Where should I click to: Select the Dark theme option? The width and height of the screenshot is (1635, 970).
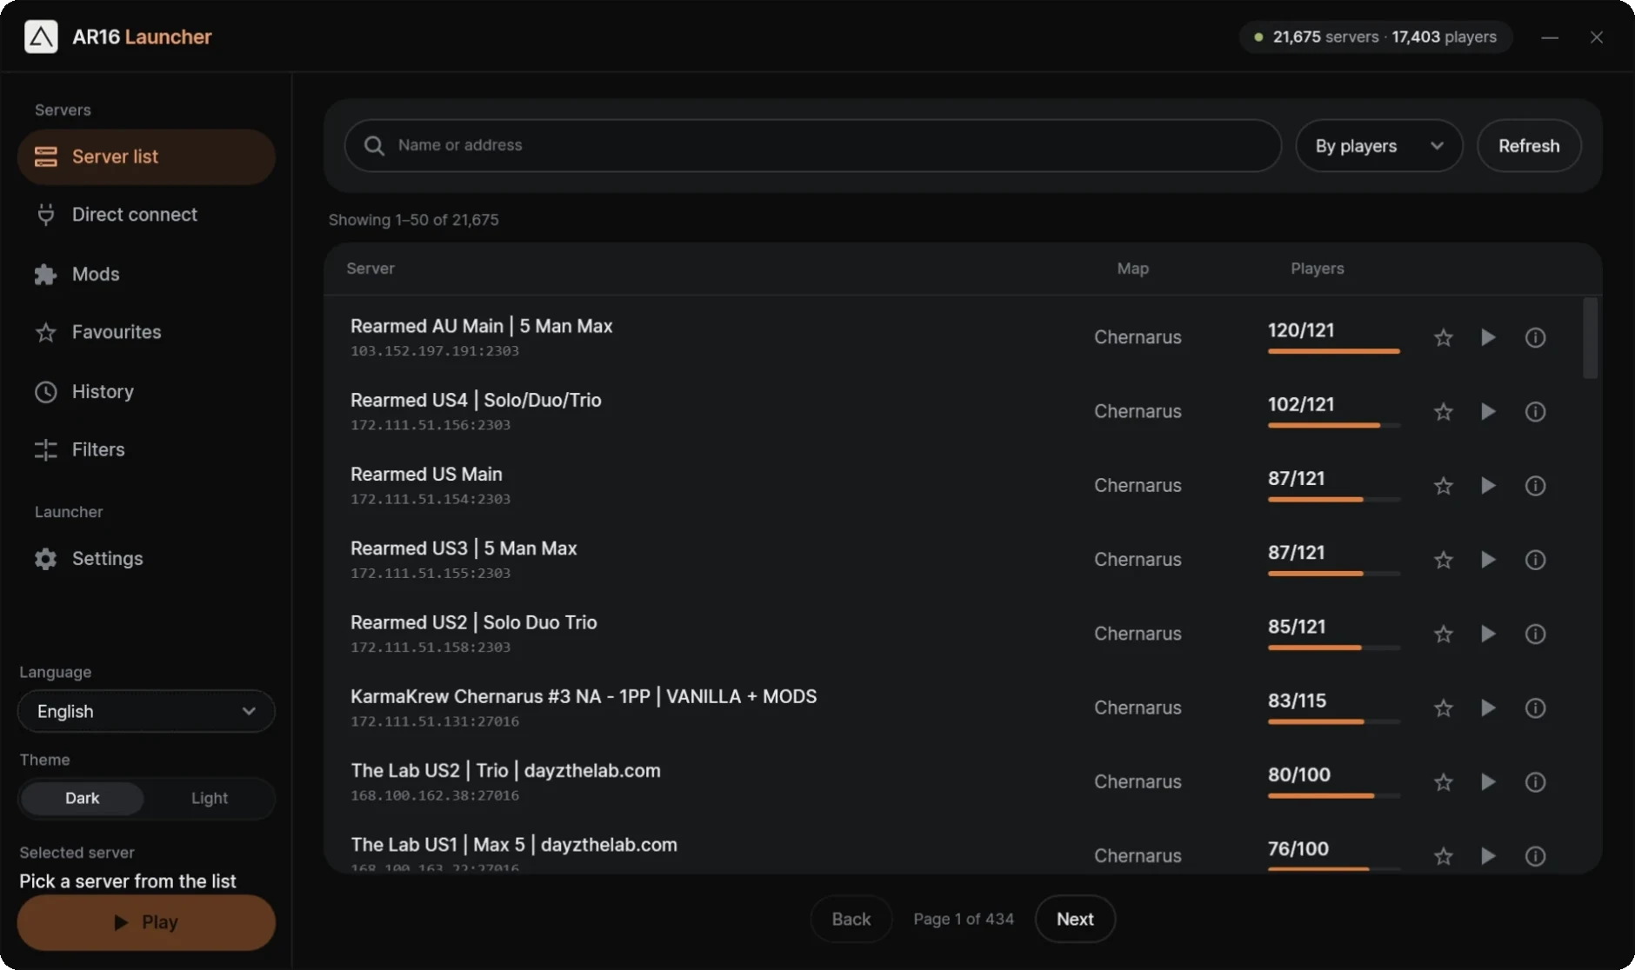click(83, 798)
